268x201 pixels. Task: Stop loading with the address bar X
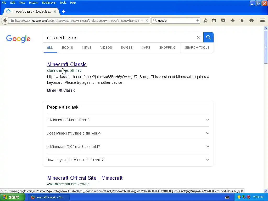(x=147, y=20)
